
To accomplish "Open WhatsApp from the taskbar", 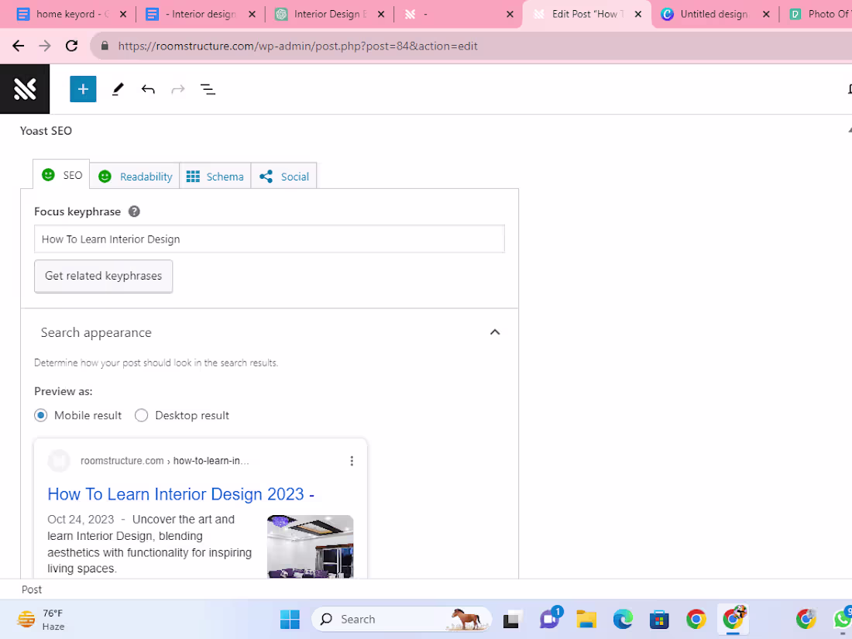I will tap(842, 619).
